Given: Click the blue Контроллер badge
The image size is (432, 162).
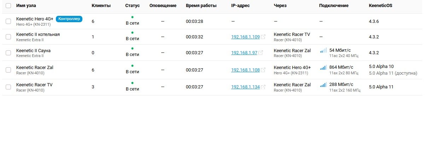Looking at the screenshot, I should click(69, 19).
